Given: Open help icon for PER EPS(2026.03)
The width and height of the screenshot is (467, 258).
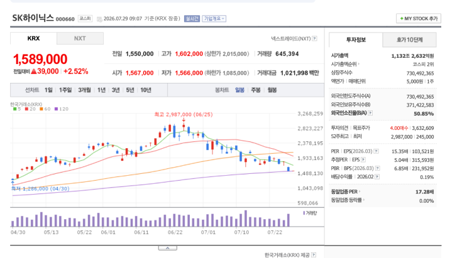Looking at the screenshot, I should click(376, 151).
